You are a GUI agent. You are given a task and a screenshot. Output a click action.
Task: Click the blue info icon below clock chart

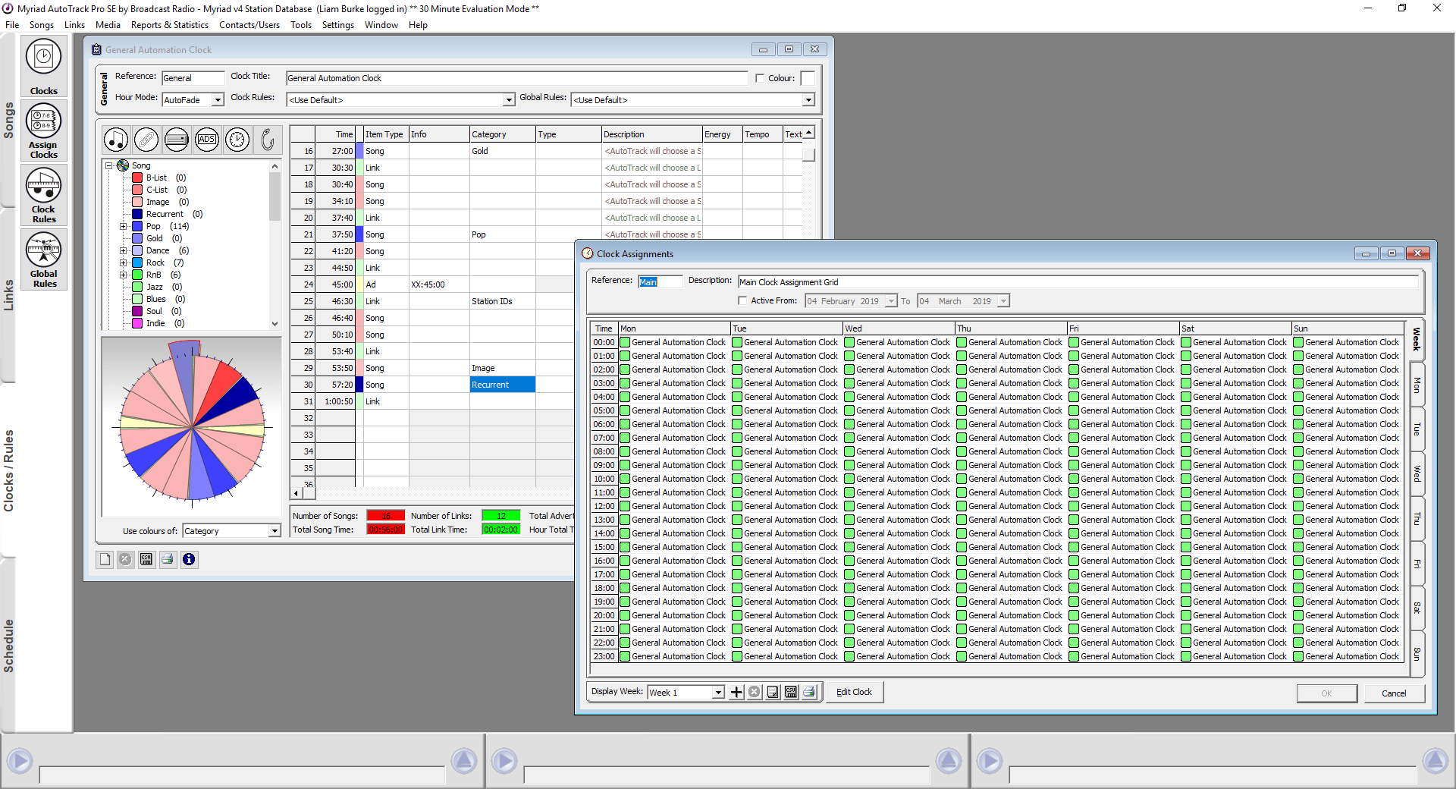[189, 559]
